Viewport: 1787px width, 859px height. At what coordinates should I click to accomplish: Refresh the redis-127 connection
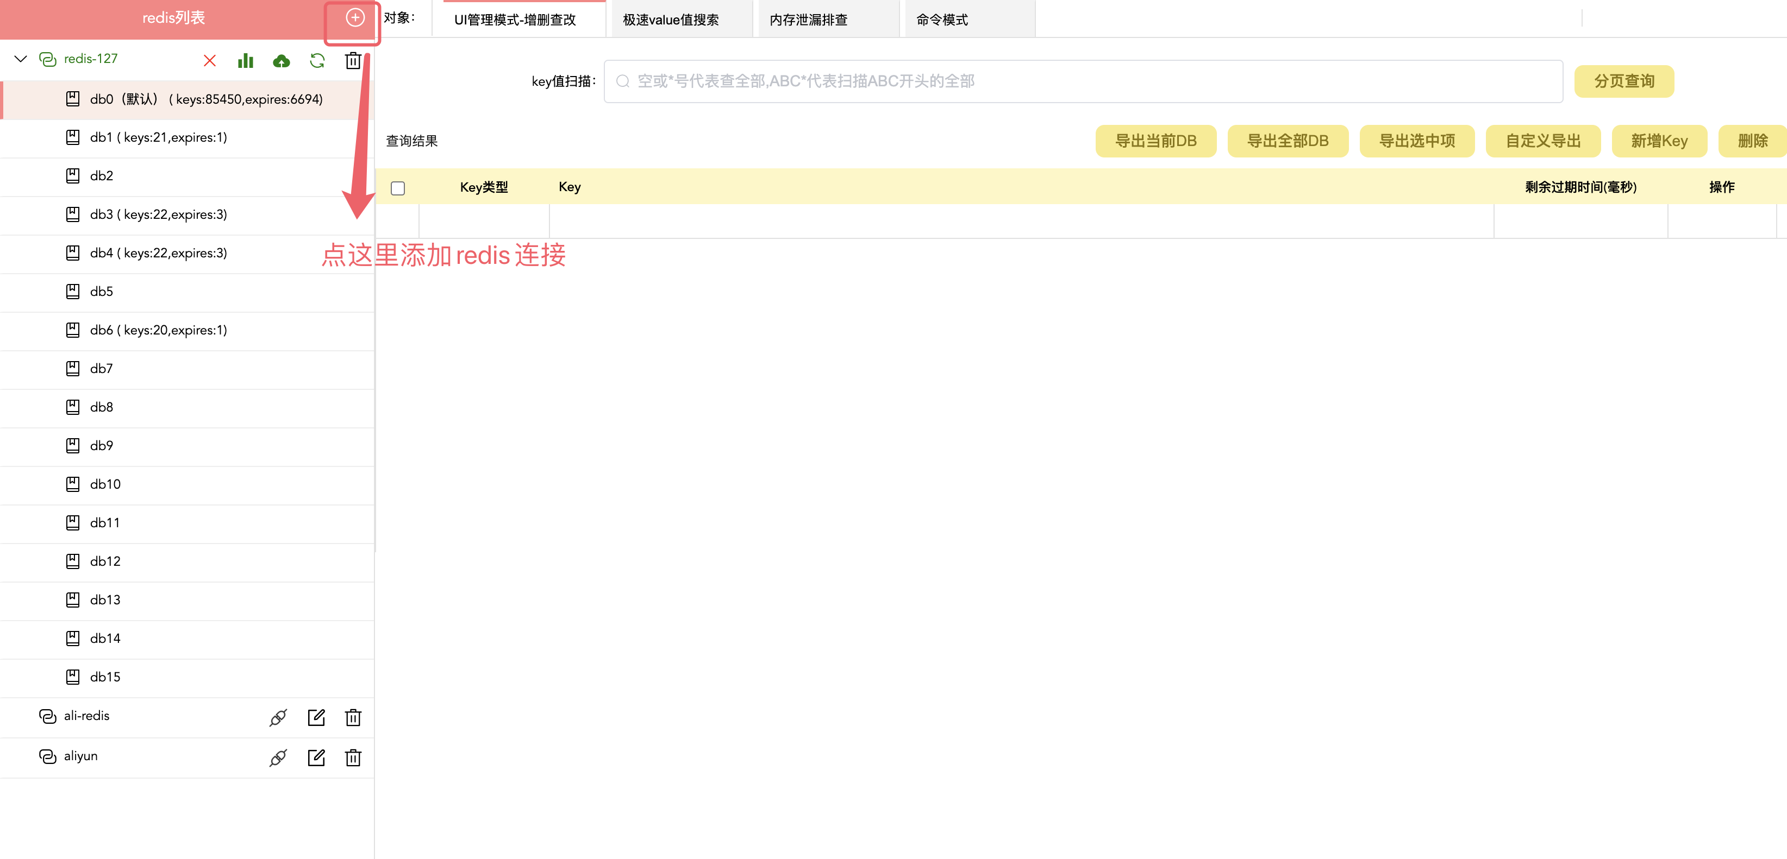click(x=317, y=61)
